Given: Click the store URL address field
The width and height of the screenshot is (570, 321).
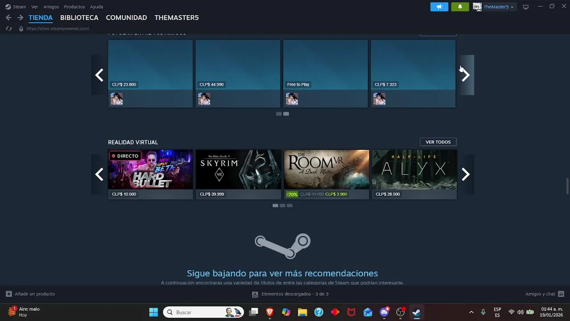Looking at the screenshot, I should 58,29.
